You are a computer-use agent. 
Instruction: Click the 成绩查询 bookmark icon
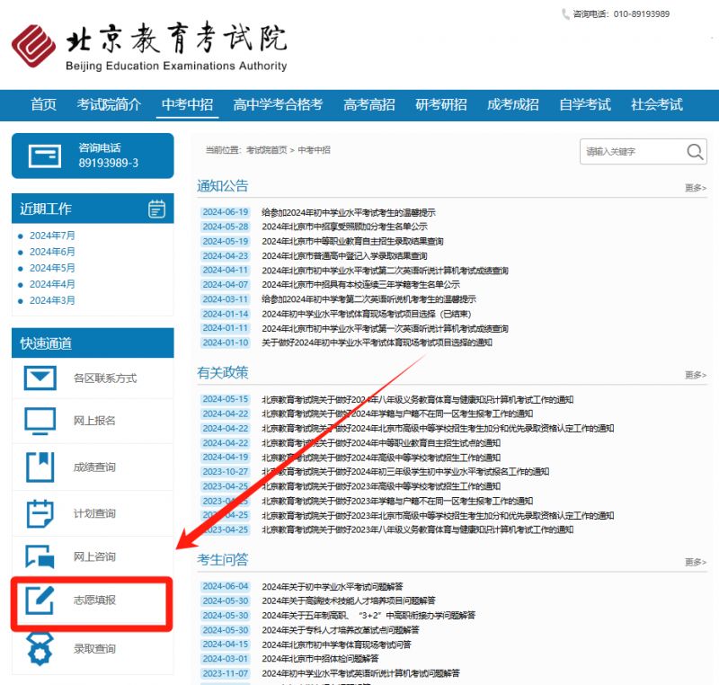pos(40,467)
